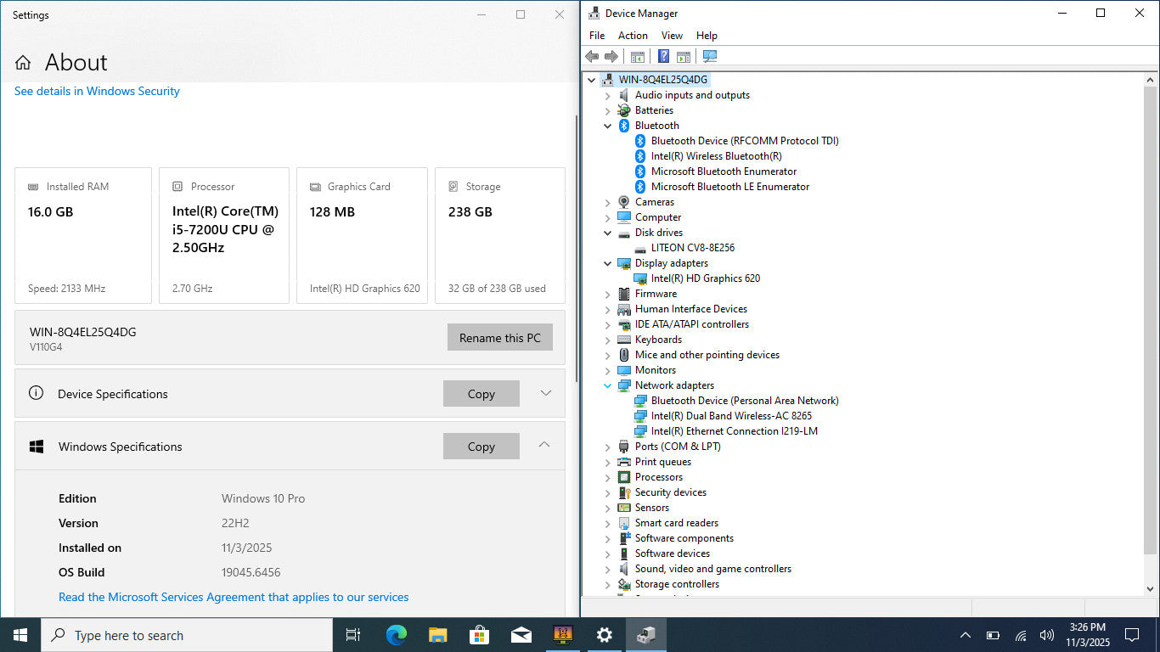The image size is (1160, 652).
Task: Click Scan for hardware changes toolbar icon
Action: point(710,57)
